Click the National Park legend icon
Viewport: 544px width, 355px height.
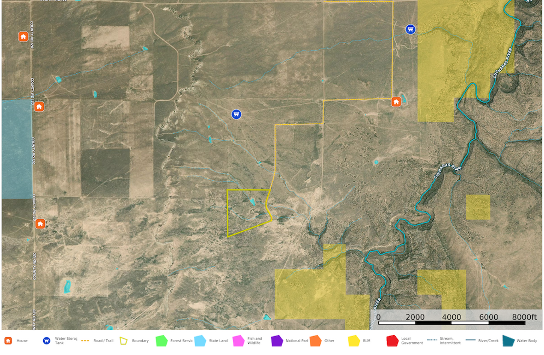[x=277, y=341]
